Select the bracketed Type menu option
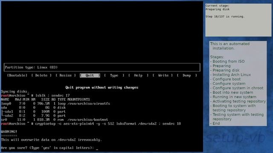 pyautogui.click(x=114, y=75)
